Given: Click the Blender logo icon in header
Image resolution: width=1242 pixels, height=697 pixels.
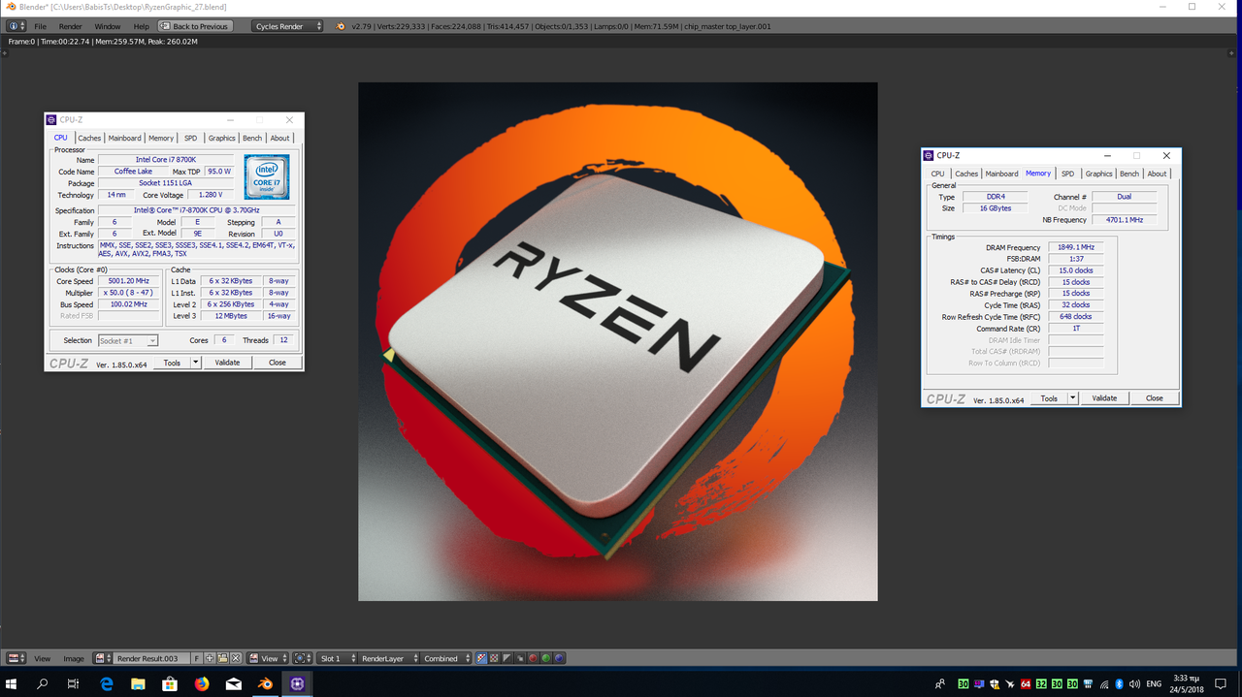Looking at the screenshot, I should [x=341, y=26].
